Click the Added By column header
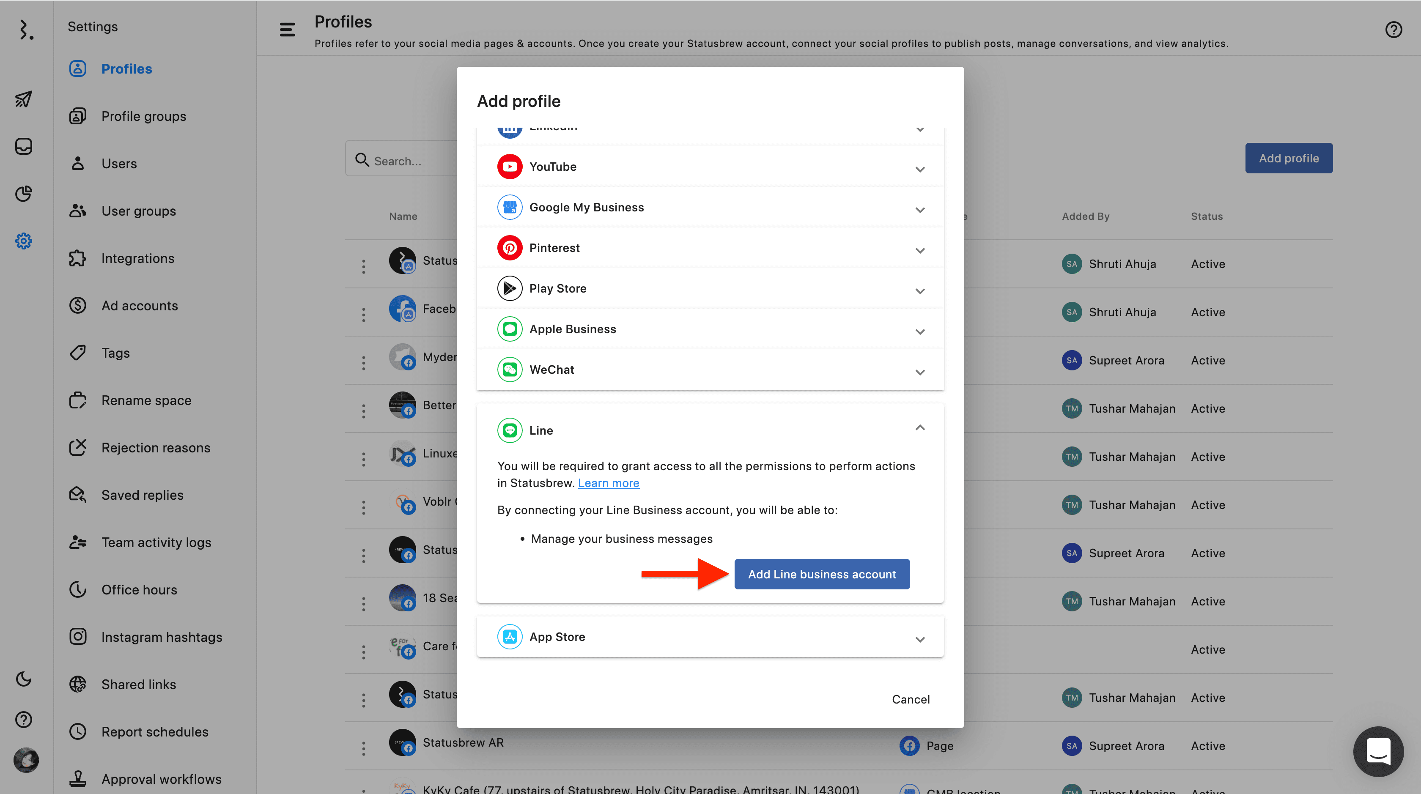This screenshot has width=1421, height=794. click(1086, 216)
